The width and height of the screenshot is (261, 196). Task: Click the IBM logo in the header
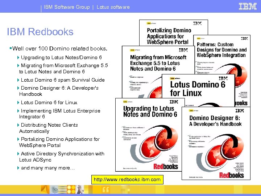point(248,7)
